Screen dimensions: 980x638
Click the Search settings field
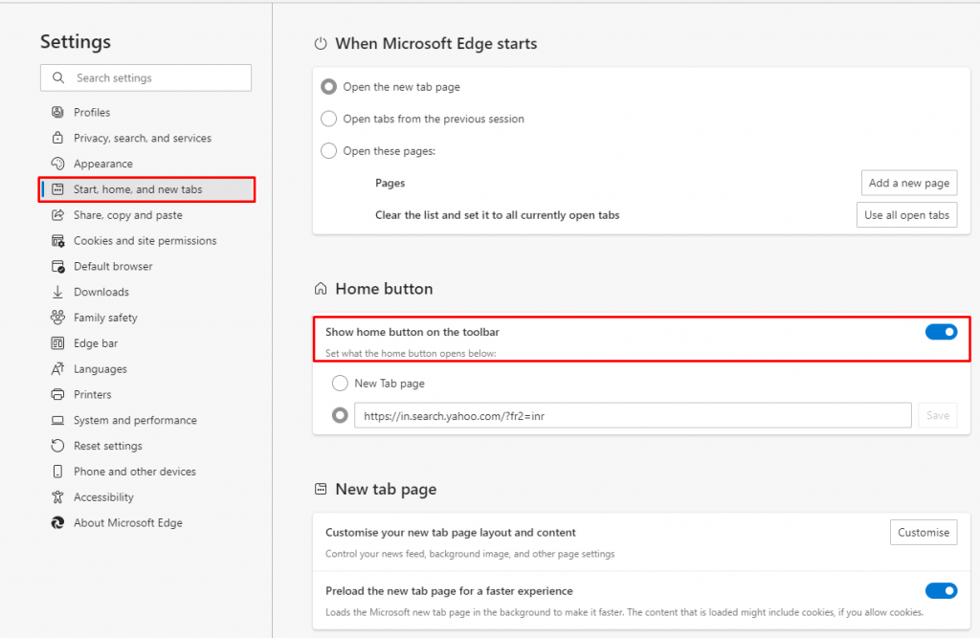145,77
